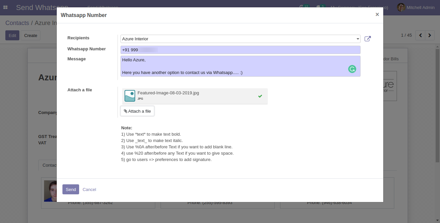Open the apps grid menu icon

point(5,7)
